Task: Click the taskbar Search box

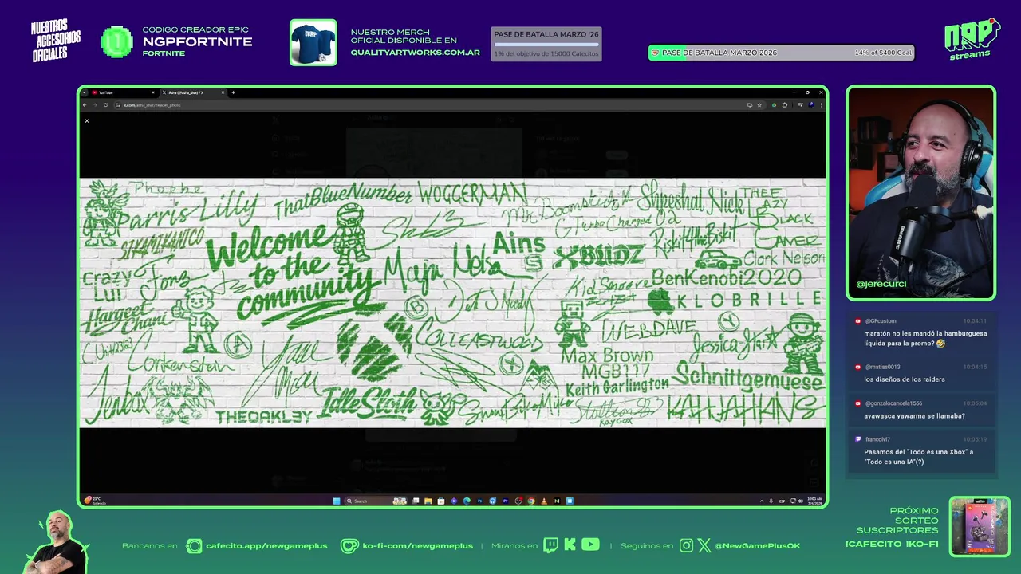Action: (376, 501)
